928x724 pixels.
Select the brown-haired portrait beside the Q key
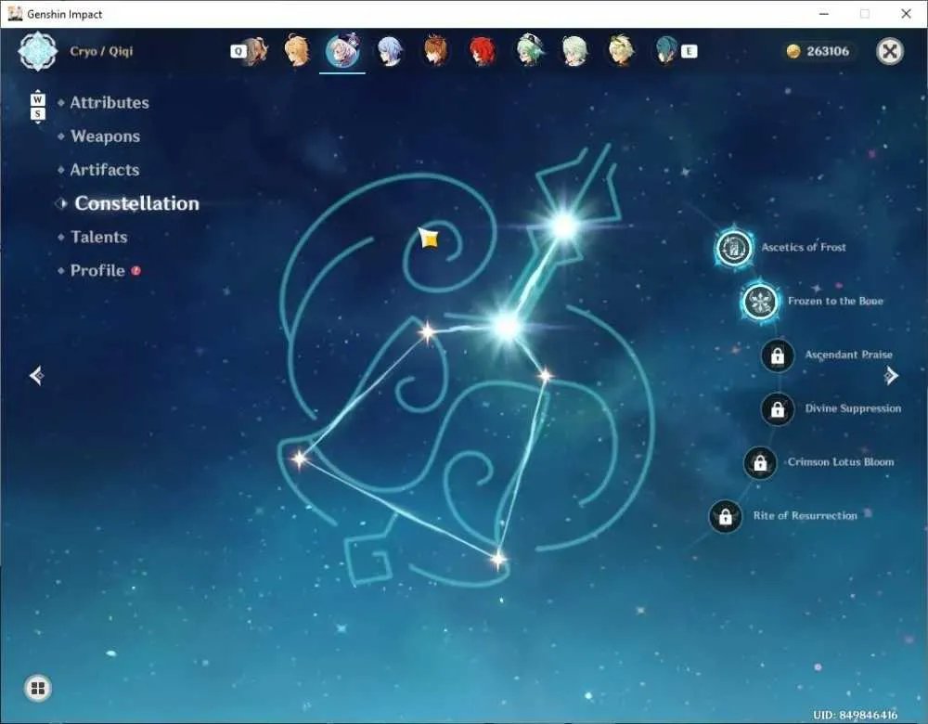point(256,51)
